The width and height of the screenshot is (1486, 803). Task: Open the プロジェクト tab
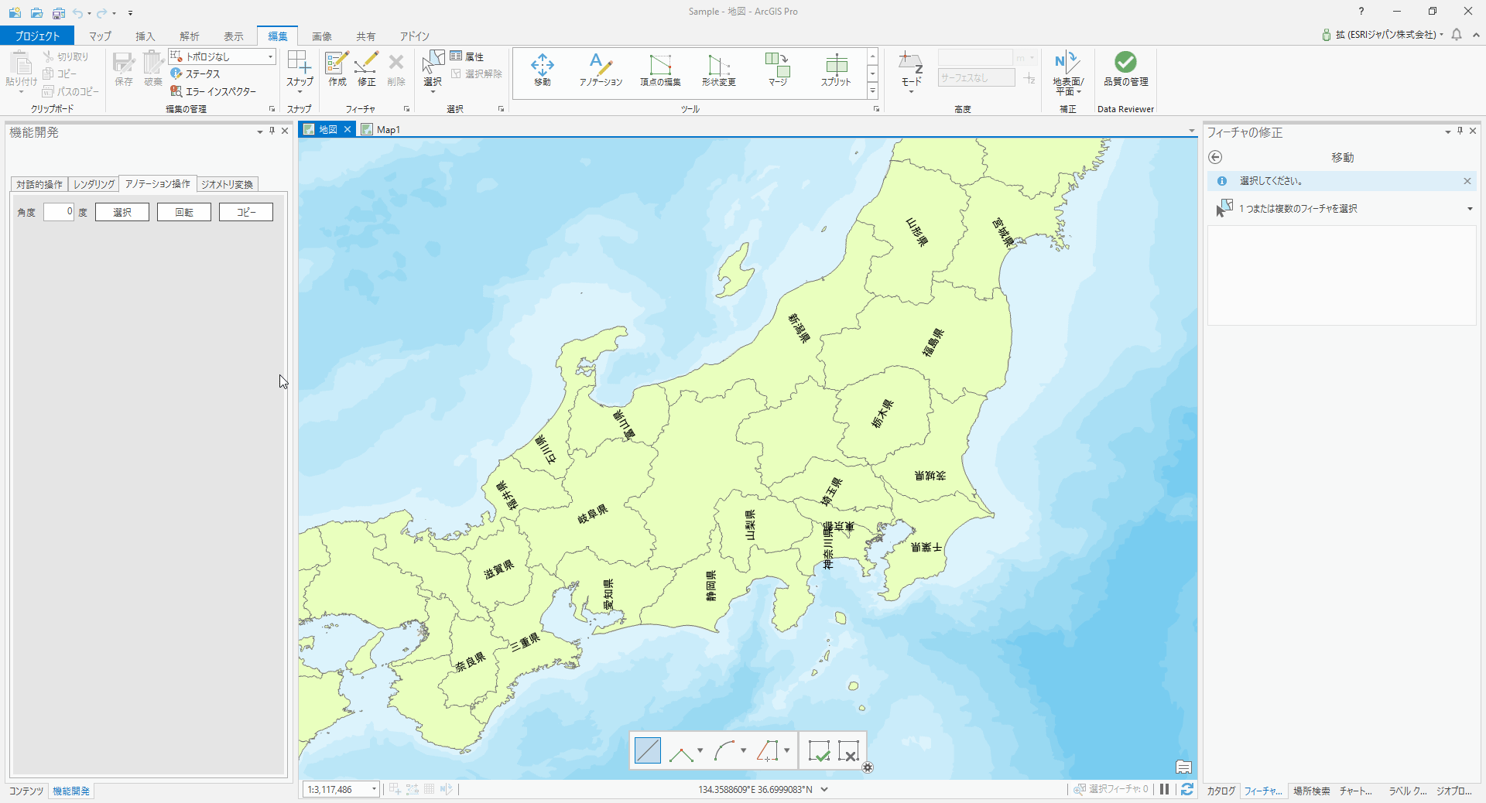[37, 36]
